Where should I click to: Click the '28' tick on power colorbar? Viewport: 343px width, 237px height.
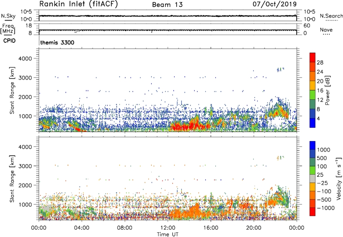pos(320,62)
